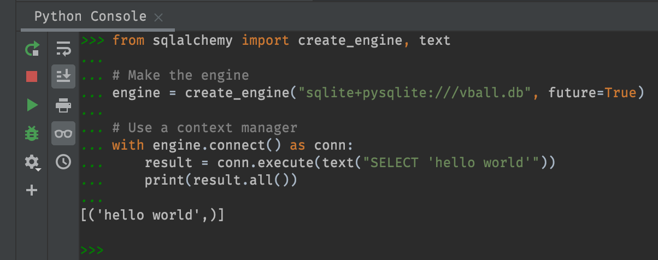Viewport: 658px width, 260px height.
Task: Stop the console with the red square
Action: point(32,77)
